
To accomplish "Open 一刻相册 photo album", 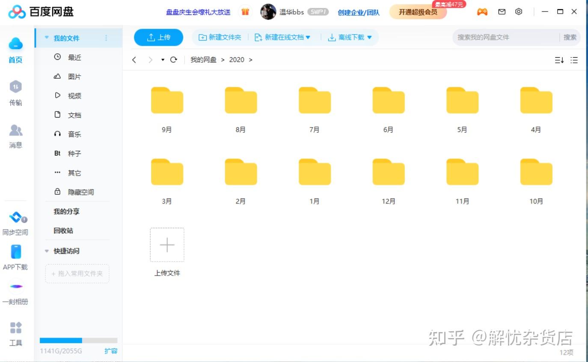I will click(15, 293).
